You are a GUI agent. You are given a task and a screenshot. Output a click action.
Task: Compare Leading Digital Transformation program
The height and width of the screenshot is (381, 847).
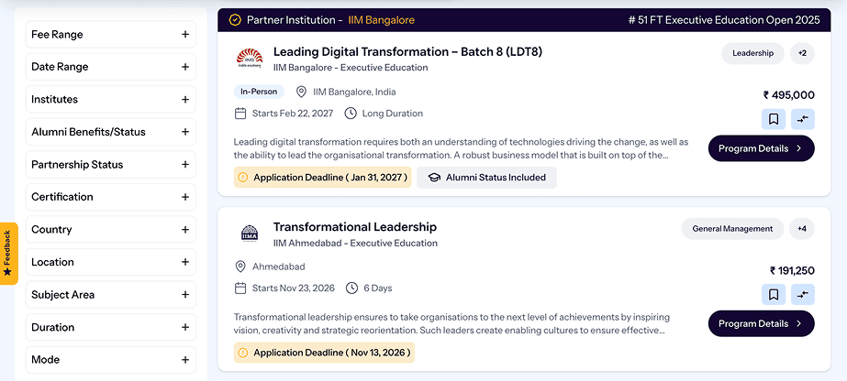(x=803, y=119)
